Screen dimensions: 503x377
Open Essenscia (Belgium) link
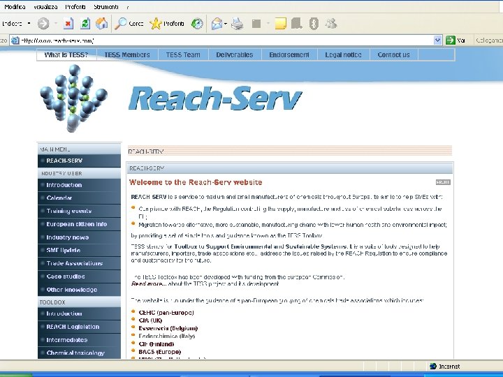point(168,328)
